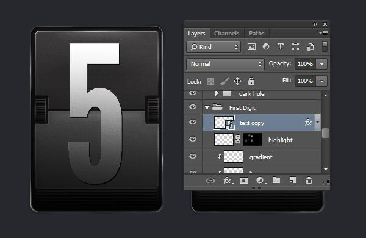366x238 pixels.
Task: Lock transparent pixels checkerboard icon
Action: click(210, 82)
